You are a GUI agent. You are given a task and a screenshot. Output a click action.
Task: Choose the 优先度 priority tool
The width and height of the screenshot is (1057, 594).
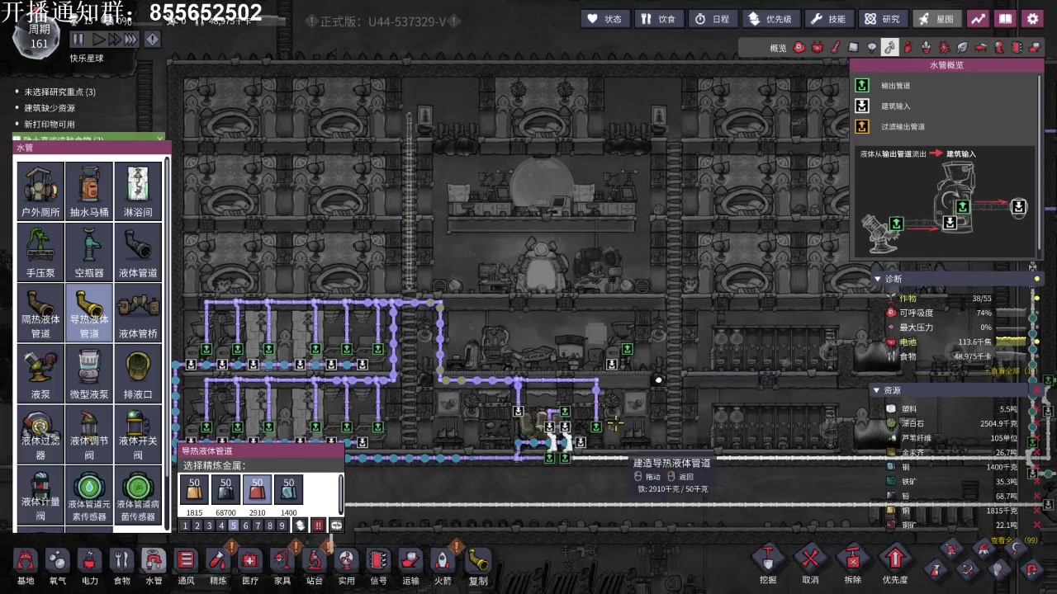[x=895, y=564]
